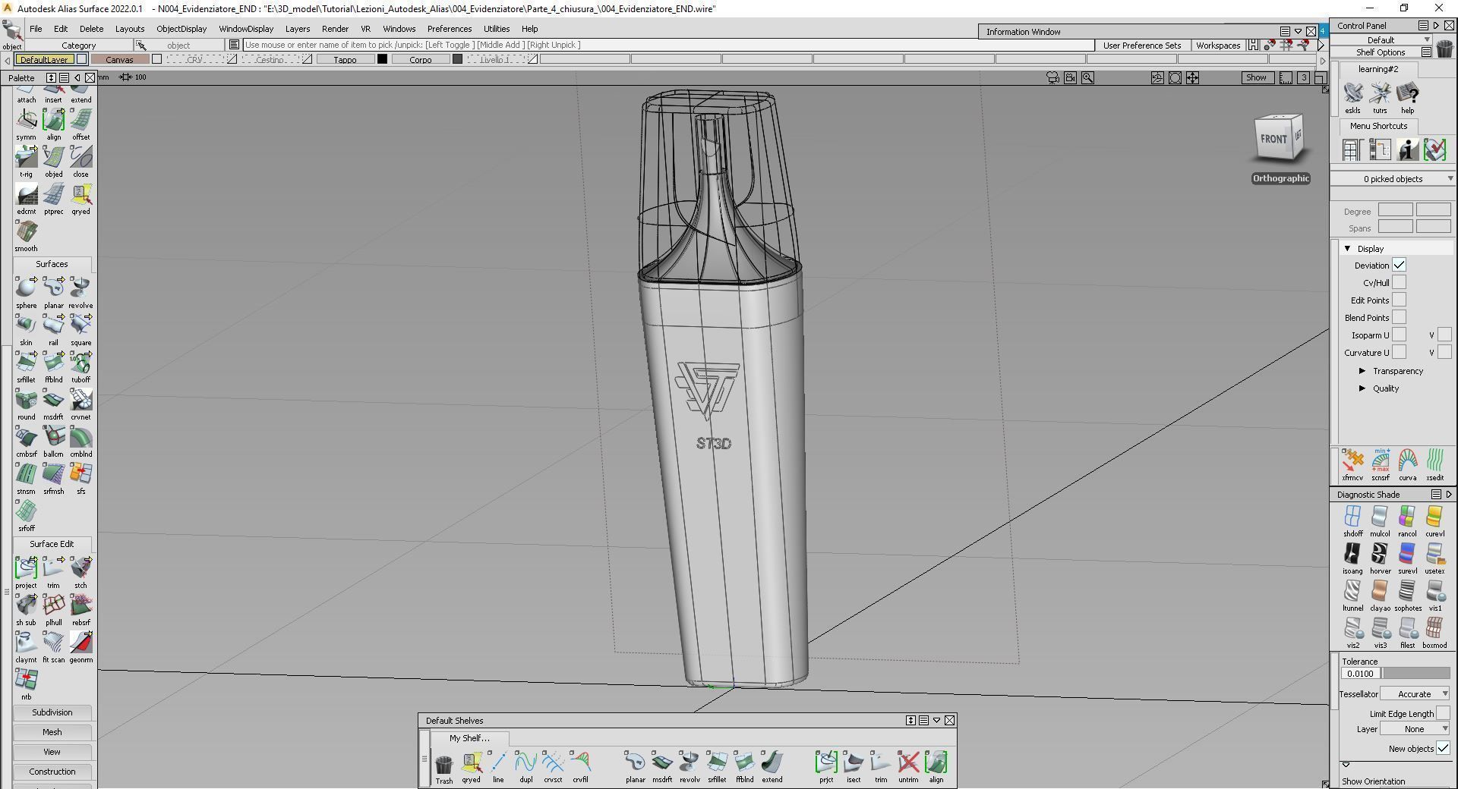Viewport: 1458px width, 789px height.
Task: Select the plhull tool
Action: point(53,605)
